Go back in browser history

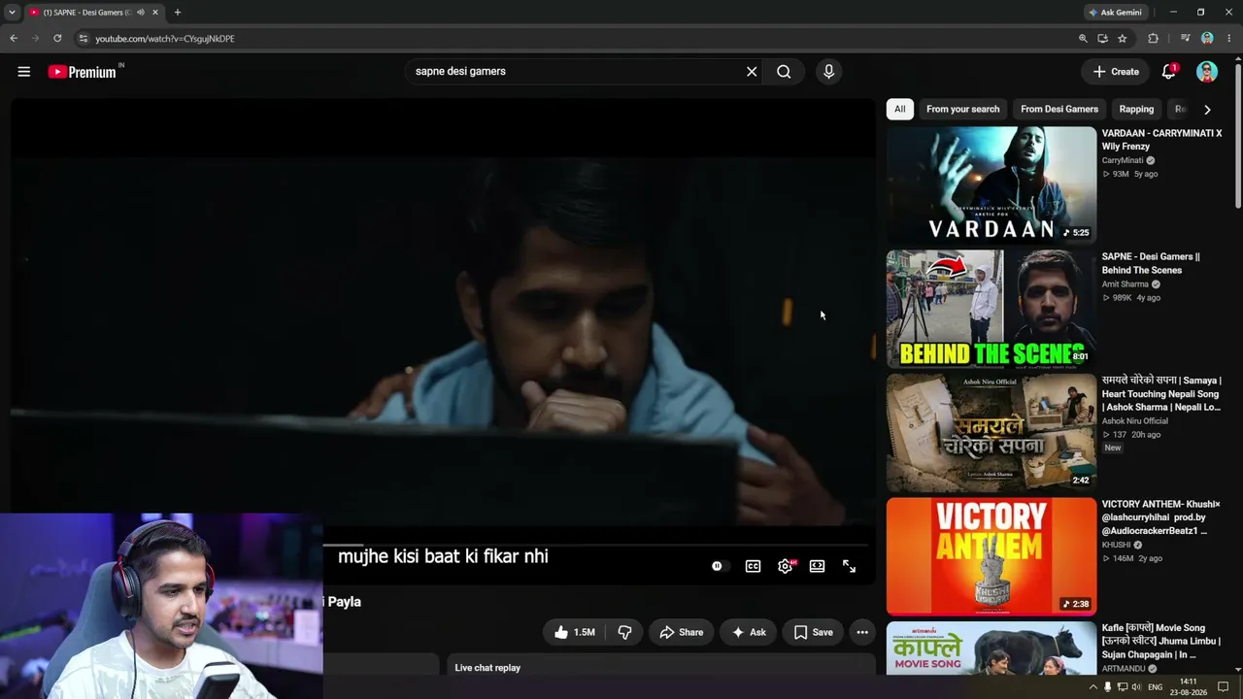coord(14,39)
